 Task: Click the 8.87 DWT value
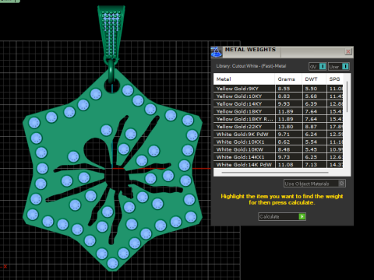[311, 127]
